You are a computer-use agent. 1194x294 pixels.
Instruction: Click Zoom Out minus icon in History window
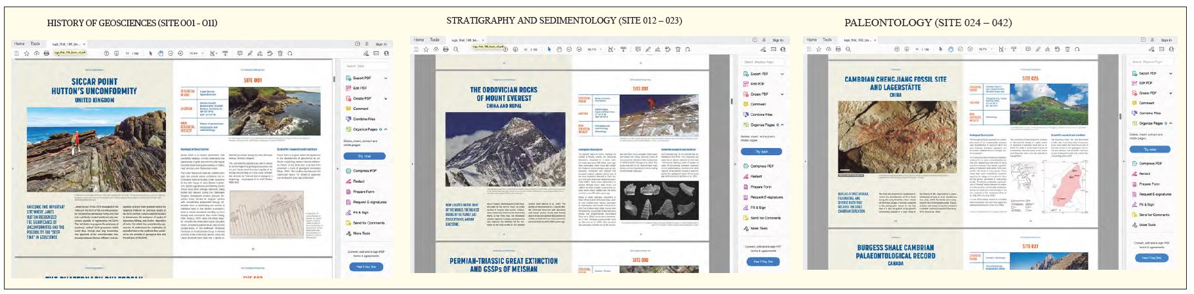[171, 53]
